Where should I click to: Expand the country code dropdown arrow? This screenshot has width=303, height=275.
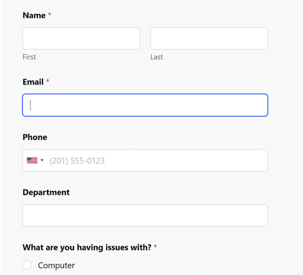pyautogui.click(x=42, y=160)
